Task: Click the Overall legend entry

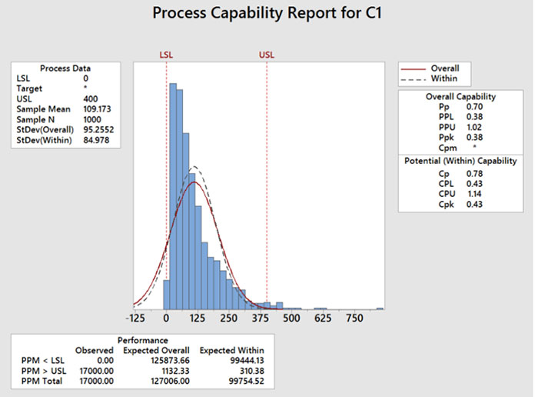Action: pyautogui.click(x=445, y=68)
